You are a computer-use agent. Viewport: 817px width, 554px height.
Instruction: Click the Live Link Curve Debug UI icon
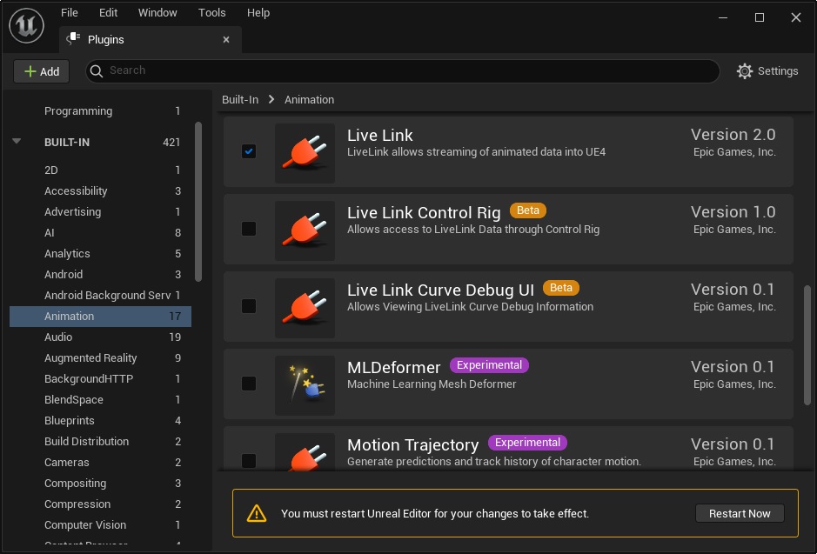305,308
